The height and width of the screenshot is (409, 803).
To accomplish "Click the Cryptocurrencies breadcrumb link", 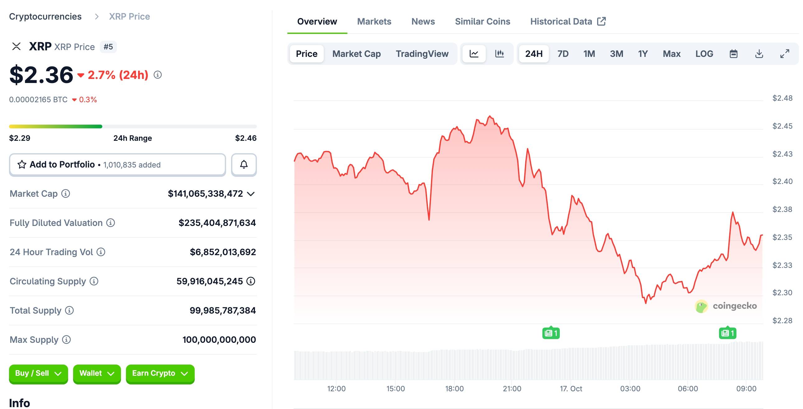I will (x=45, y=16).
